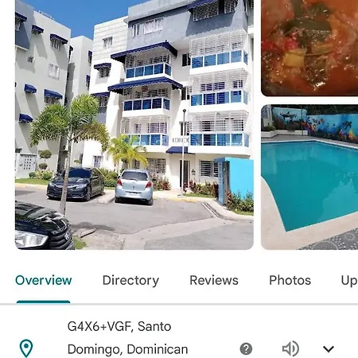Open the swimming pool photo

click(309, 177)
